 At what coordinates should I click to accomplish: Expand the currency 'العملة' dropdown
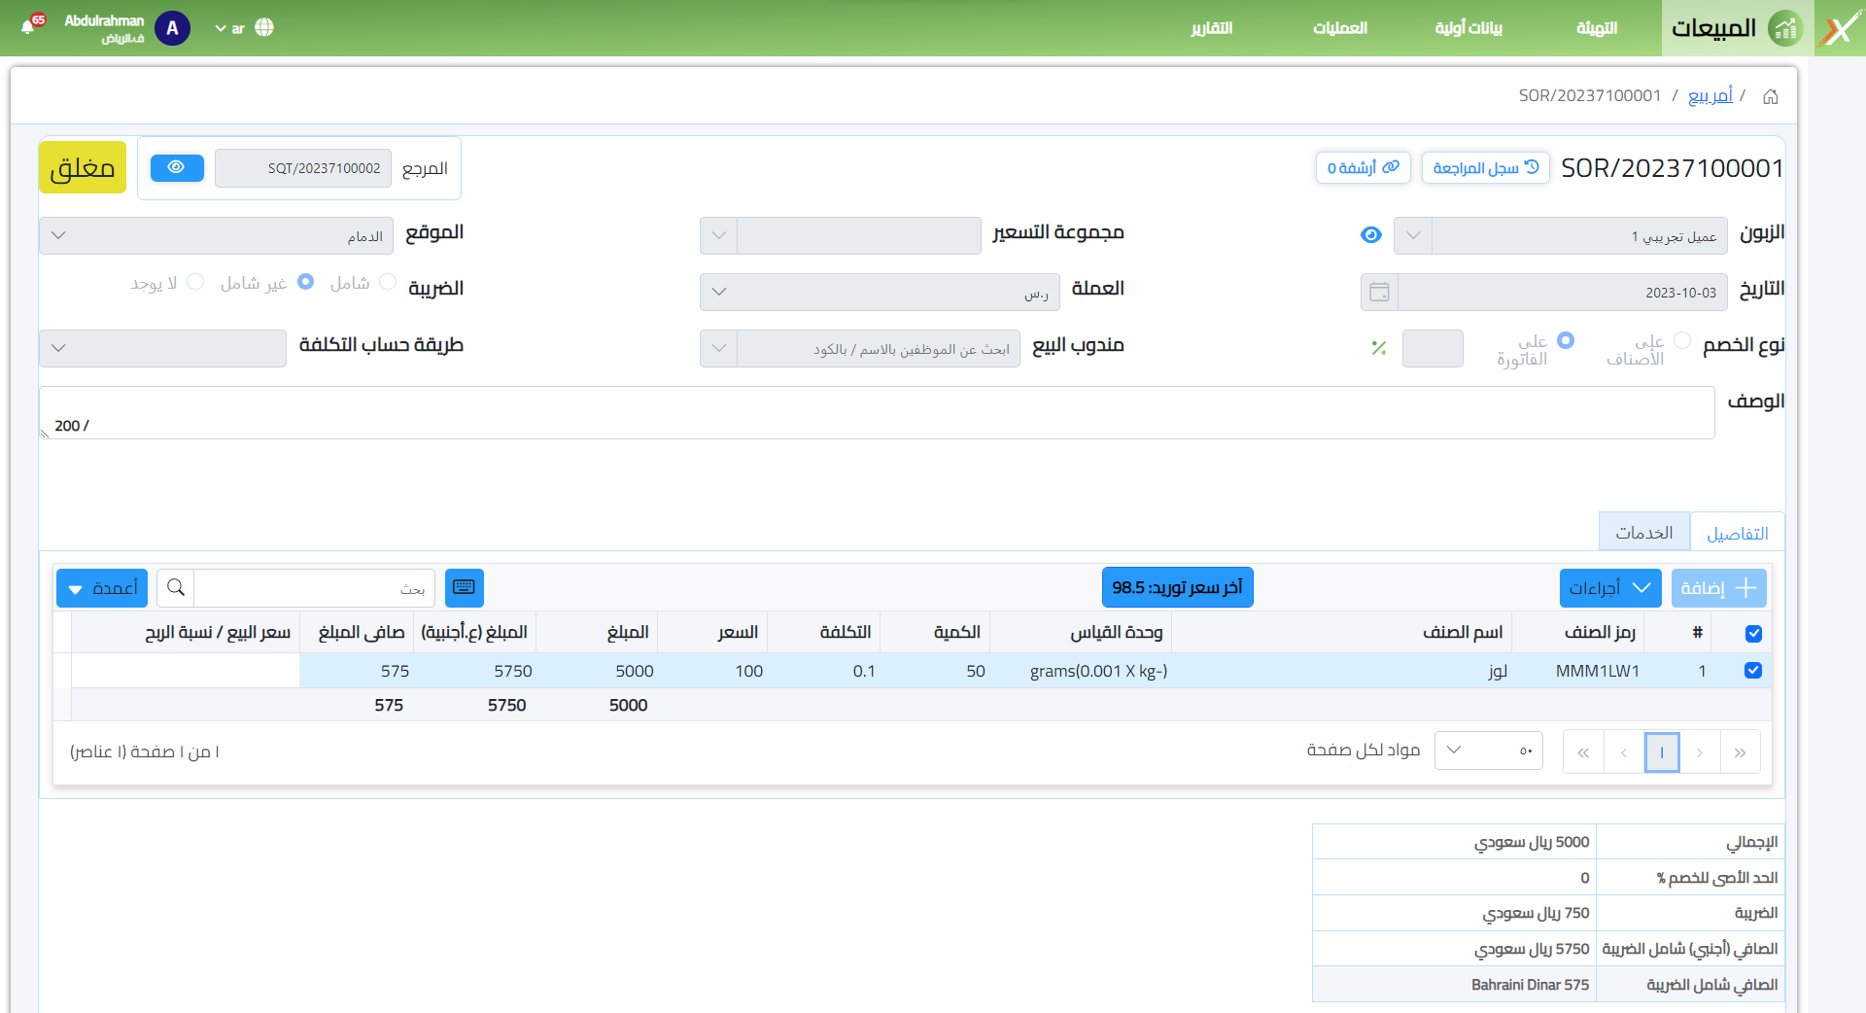pos(718,292)
